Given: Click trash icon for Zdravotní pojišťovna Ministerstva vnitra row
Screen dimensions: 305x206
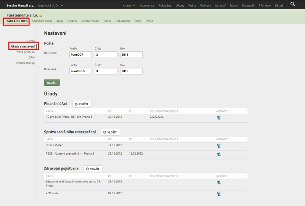Looking at the screenshot, I should pos(219,182).
